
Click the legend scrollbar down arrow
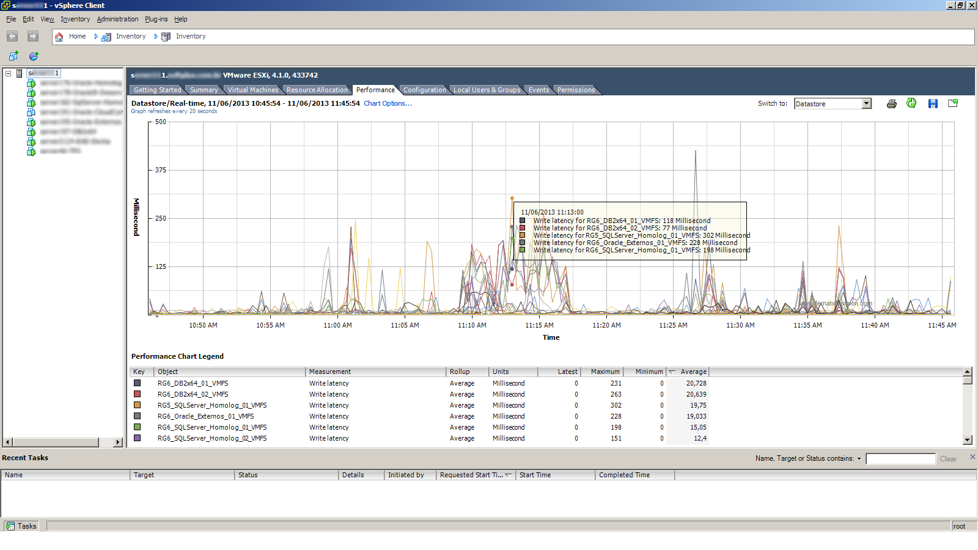967,440
